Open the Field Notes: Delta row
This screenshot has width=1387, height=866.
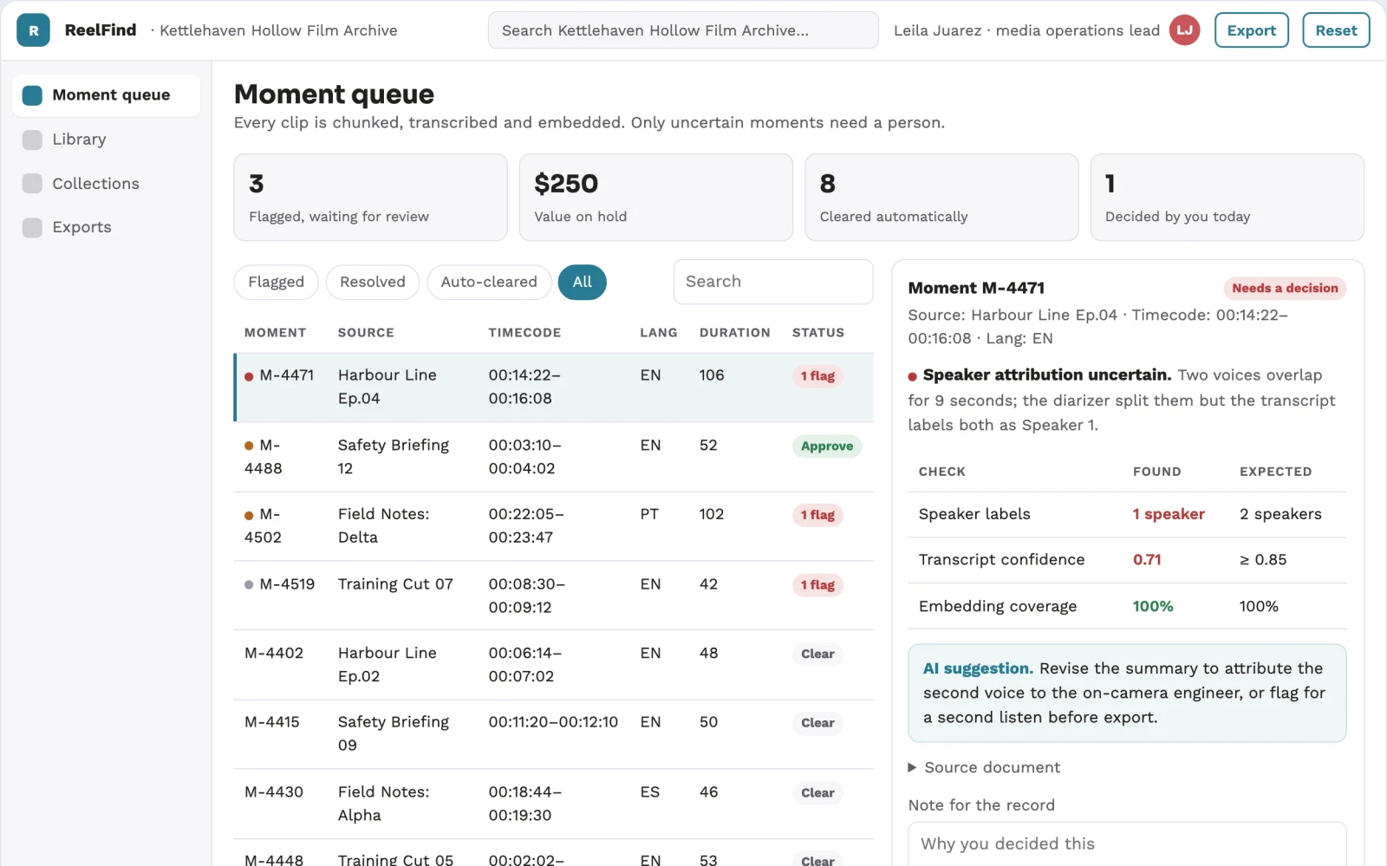tap(554, 526)
